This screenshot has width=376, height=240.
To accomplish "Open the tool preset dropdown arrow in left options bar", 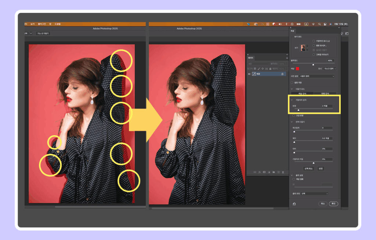I will click(31, 33).
